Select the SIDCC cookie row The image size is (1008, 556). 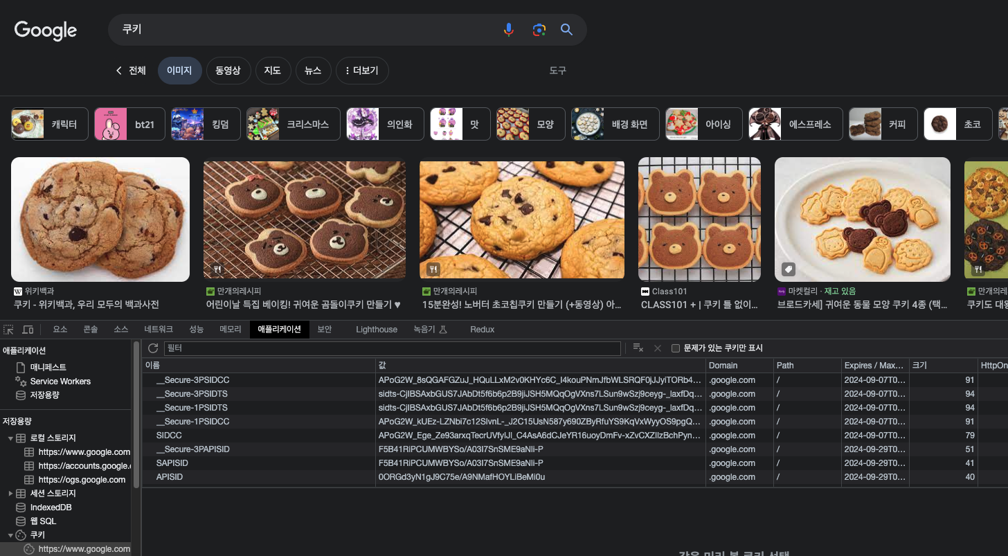(x=575, y=436)
